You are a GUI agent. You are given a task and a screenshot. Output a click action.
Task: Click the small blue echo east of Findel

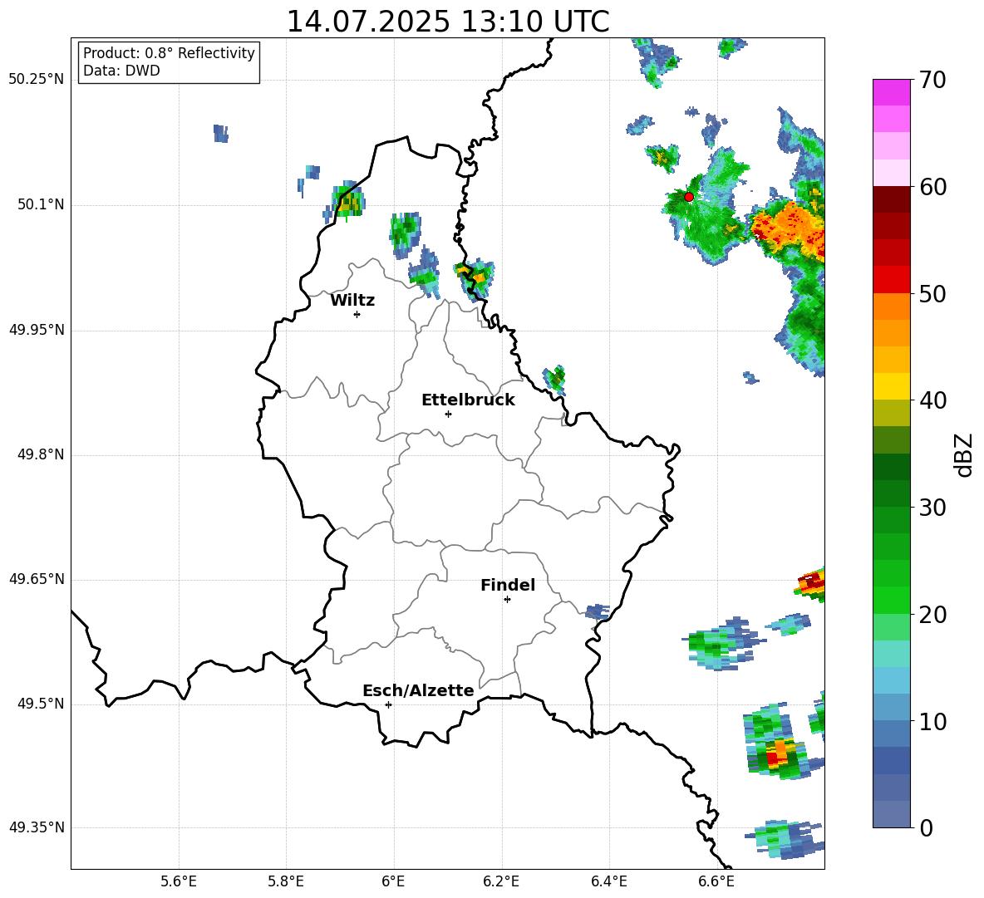pos(597,611)
